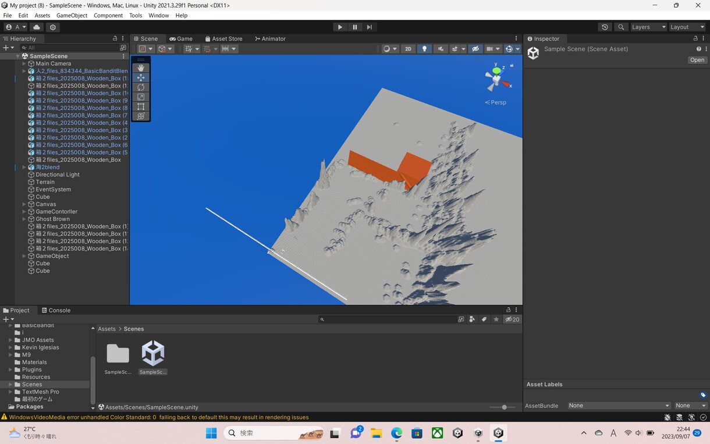Switch to the Console tab
Screen dimensions: 710x444
[x=55, y=310]
